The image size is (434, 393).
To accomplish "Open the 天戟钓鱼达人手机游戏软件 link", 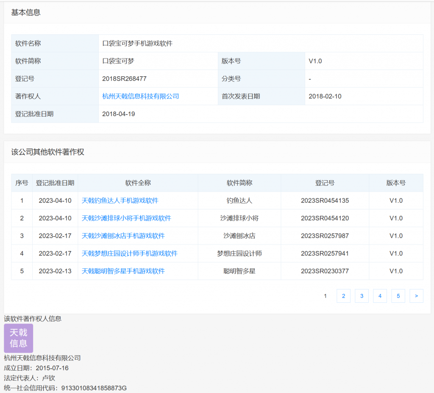I will tap(120, 201).
